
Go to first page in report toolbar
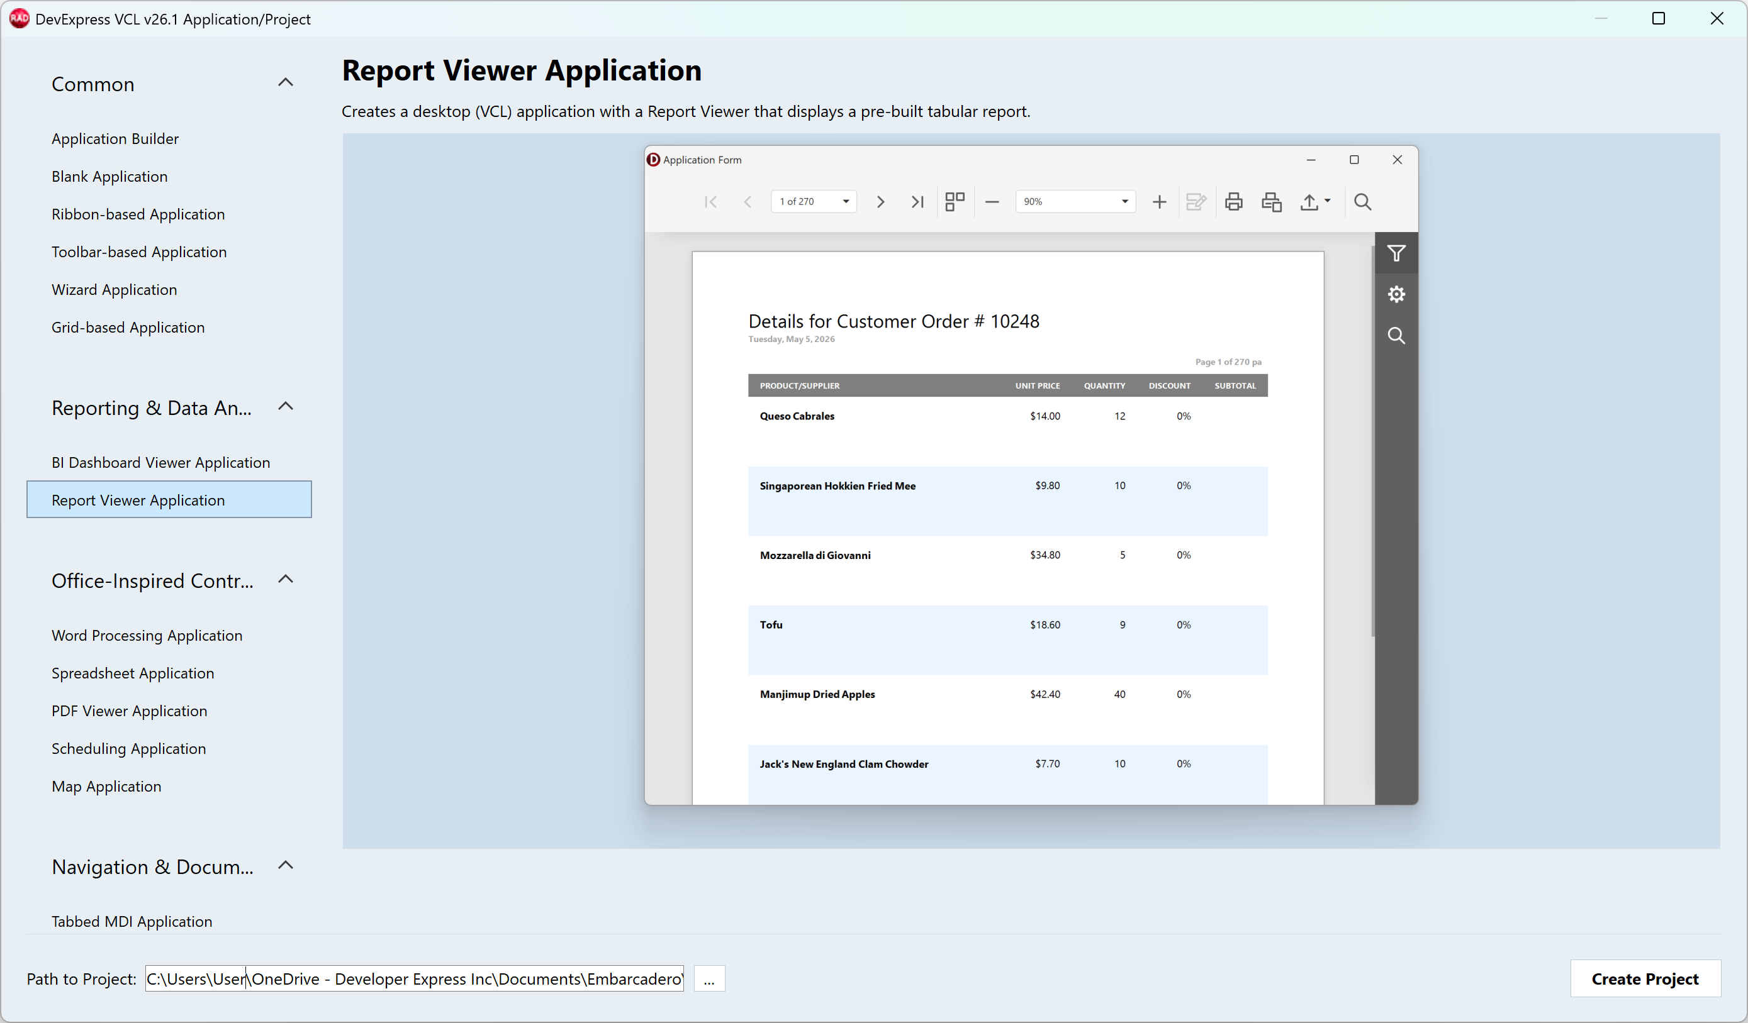click(x=710, y=202)
